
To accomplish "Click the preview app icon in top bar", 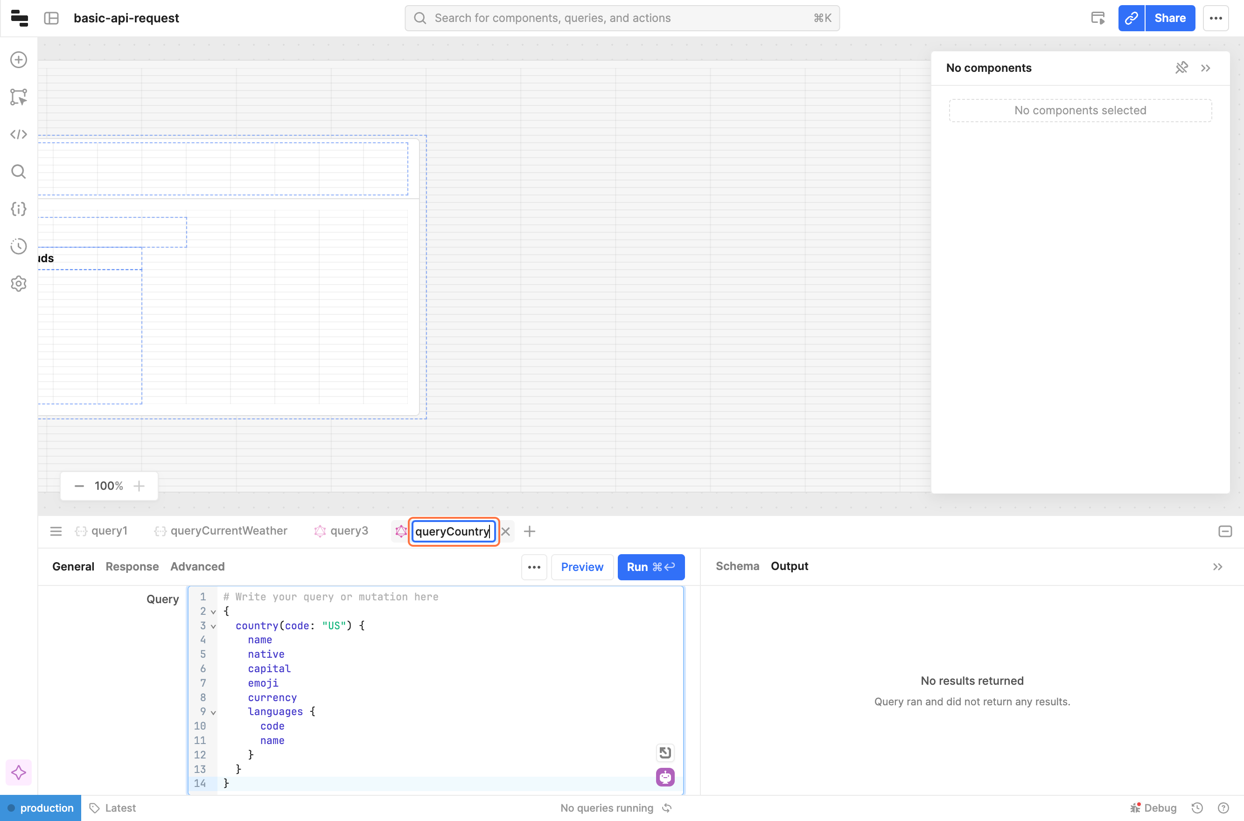I will [1098, 18].
